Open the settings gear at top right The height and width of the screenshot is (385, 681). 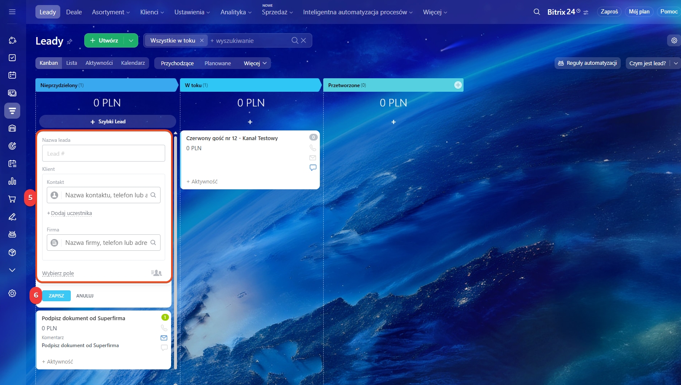674,40
